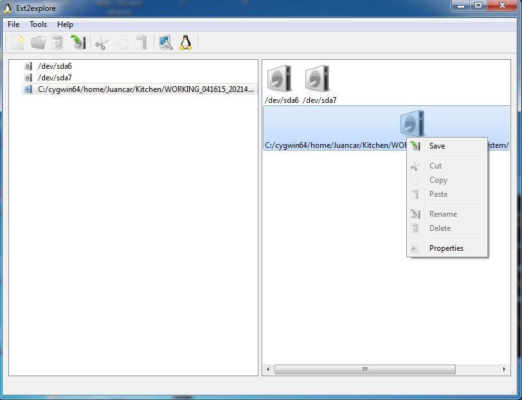Viewport: 522px width, 400px height.
Task: Click the Copy toolbar icon
Action: point(123,43)
